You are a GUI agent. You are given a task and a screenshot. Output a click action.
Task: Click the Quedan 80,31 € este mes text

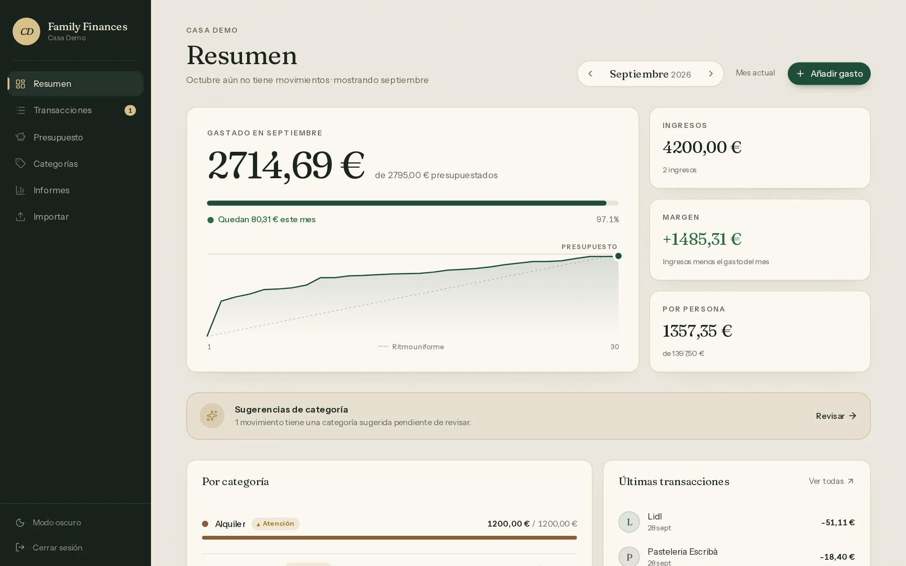(267, 220)
